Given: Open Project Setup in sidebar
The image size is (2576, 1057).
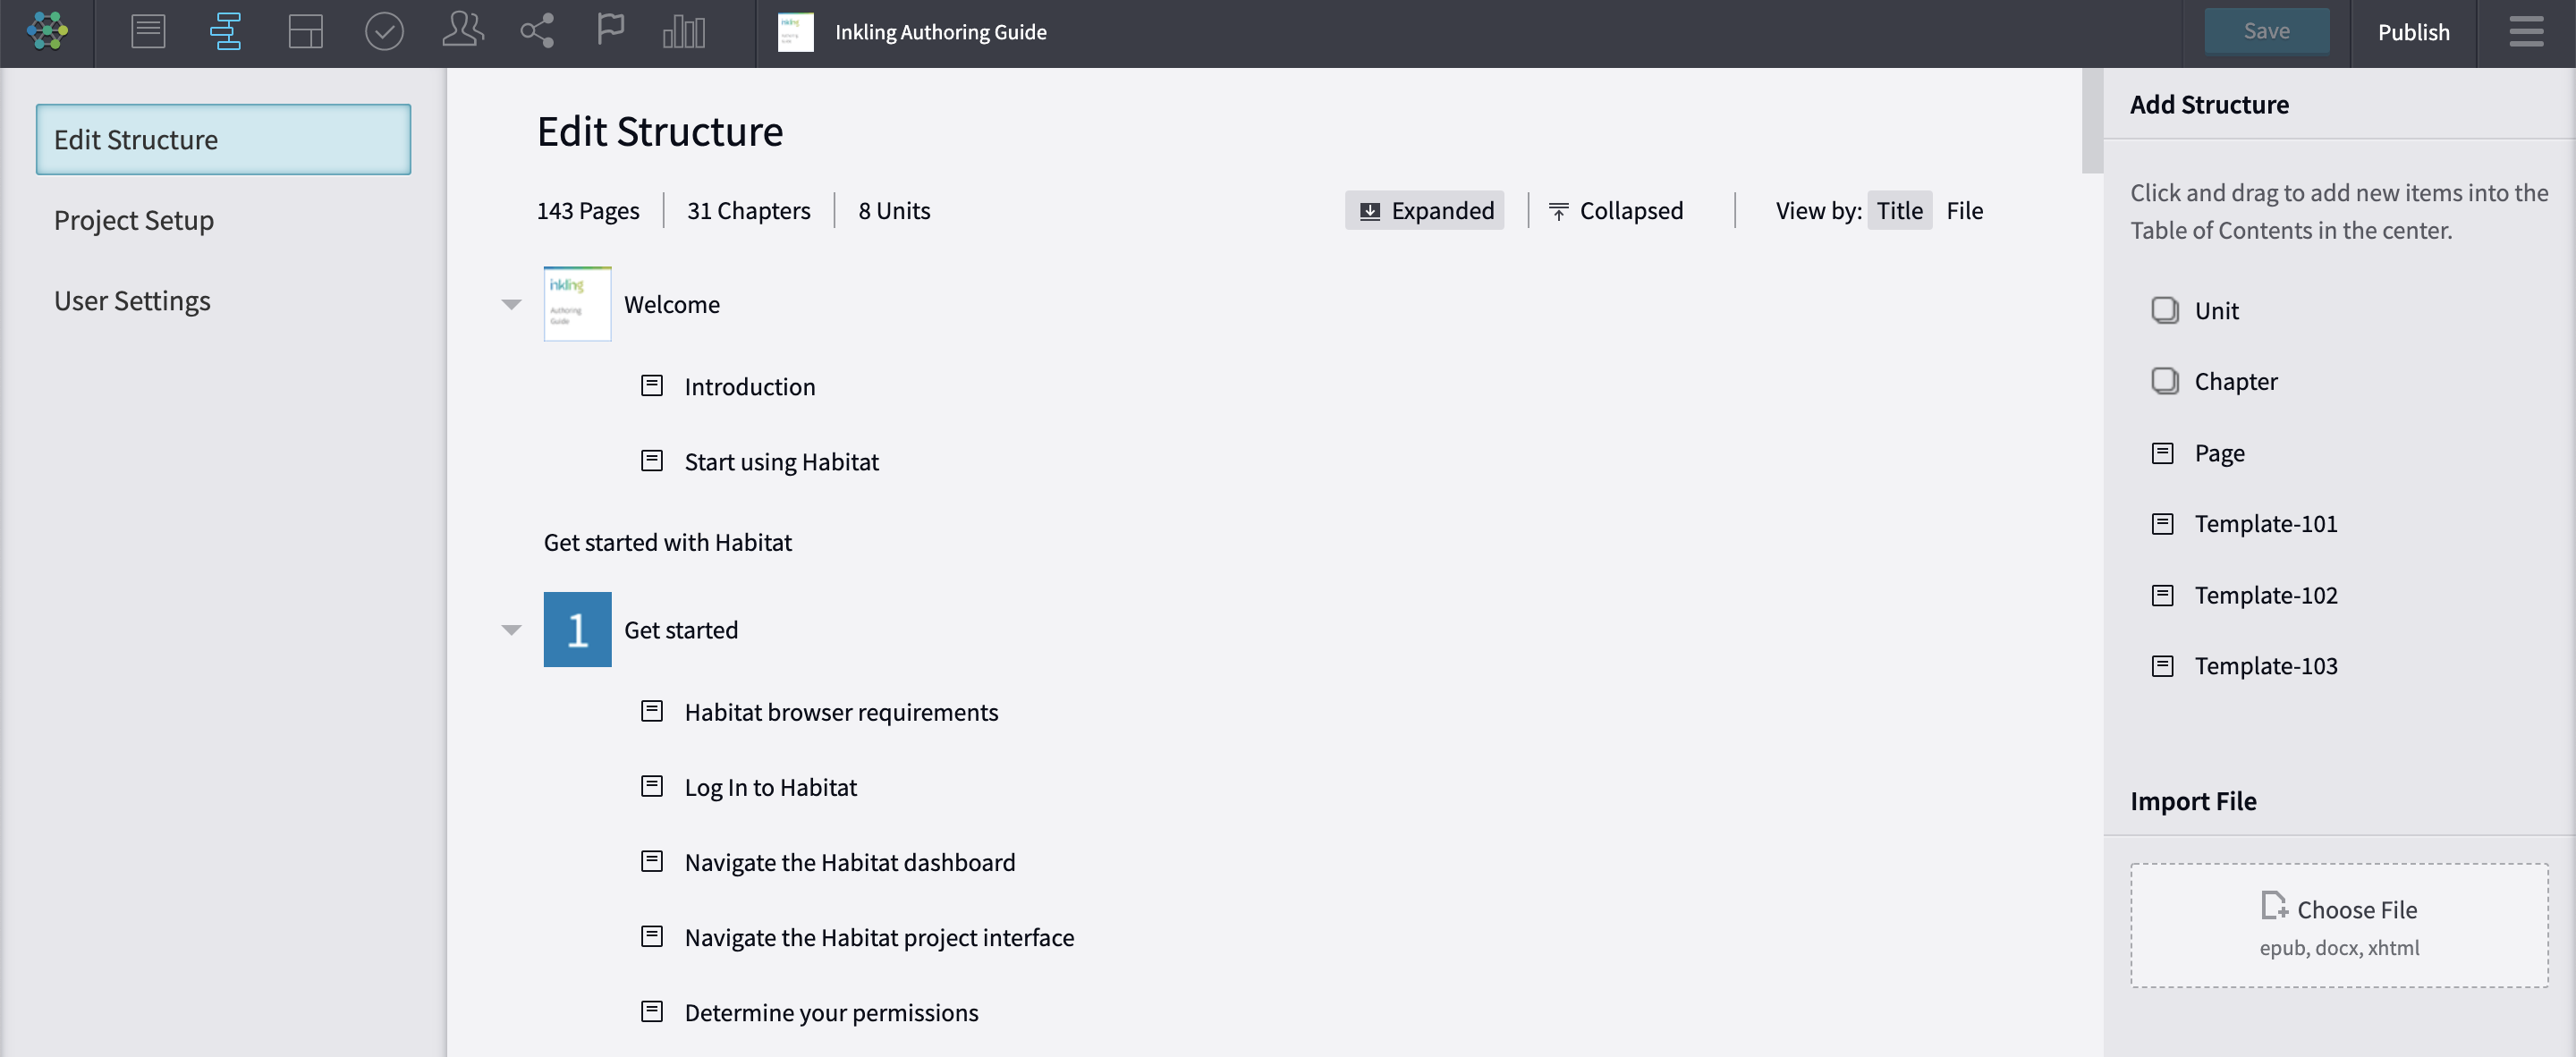Looking at the screenshot, I should (x=134, y=220).
